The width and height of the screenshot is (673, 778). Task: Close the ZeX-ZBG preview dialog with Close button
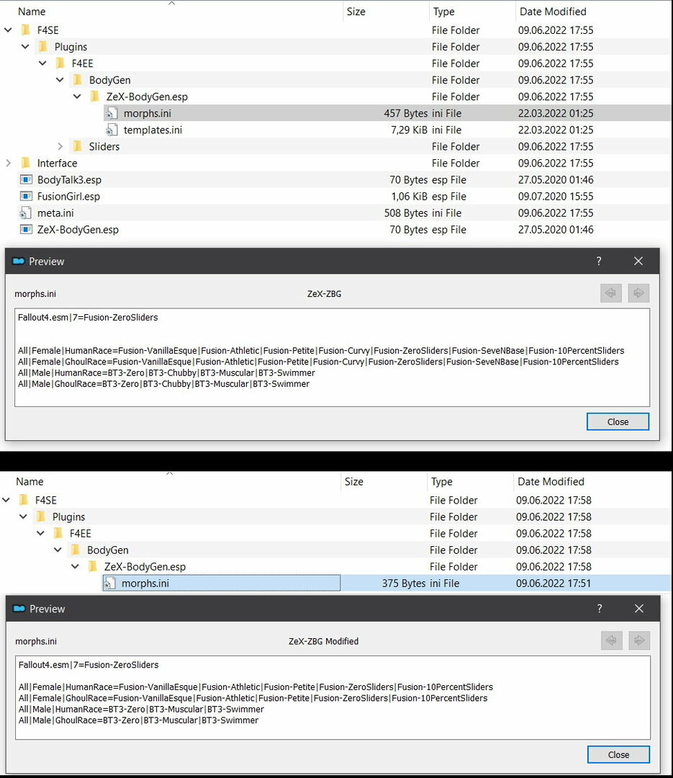click(618, 421)
